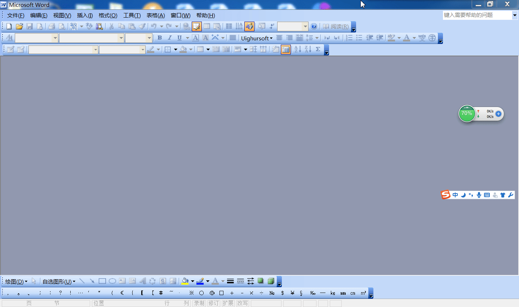Click the Undo arrow icon
Viewport: 519px width, 307px height.
coord(154,26)
